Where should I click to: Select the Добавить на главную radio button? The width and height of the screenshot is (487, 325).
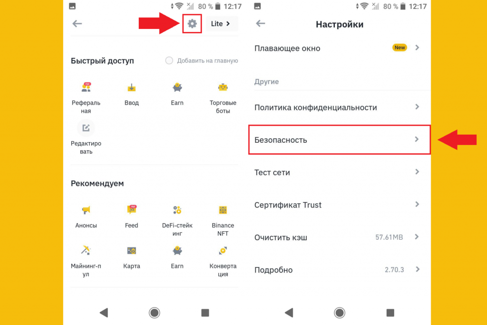[169, 60]
